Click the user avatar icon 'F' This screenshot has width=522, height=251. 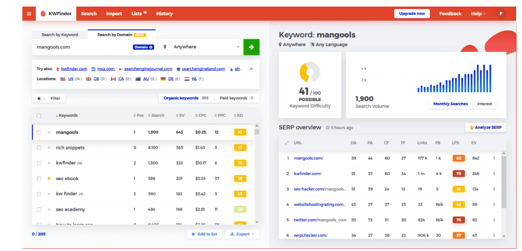[500, 14]
